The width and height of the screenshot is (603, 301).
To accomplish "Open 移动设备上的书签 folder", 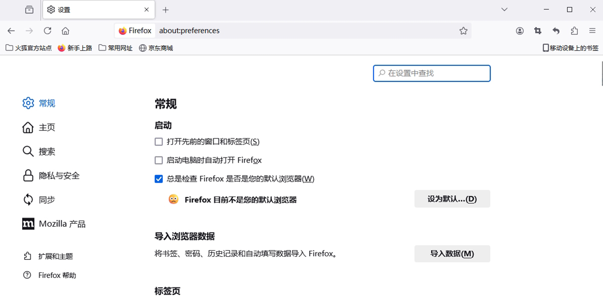I will click(x=570, y=48).
